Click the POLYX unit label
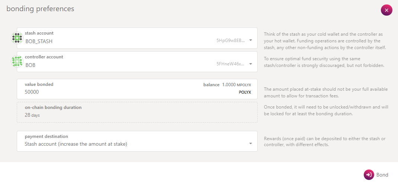This screenshot has height=184, width=398. 245,92
